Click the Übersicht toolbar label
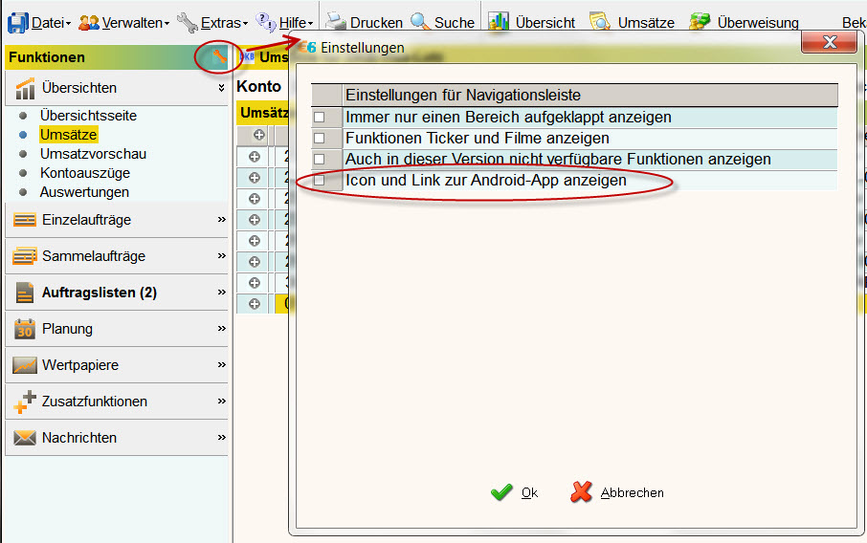Viewport: 867px width, 543px height. (x=545, y=23)
